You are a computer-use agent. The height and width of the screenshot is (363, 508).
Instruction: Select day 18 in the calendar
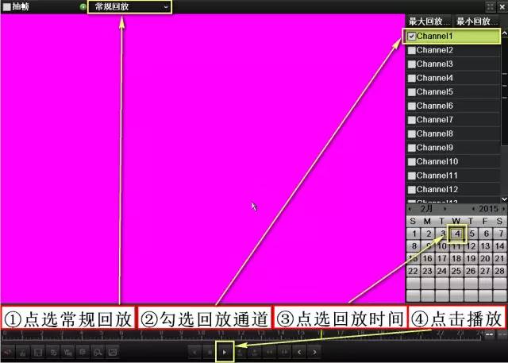(457, 258)
